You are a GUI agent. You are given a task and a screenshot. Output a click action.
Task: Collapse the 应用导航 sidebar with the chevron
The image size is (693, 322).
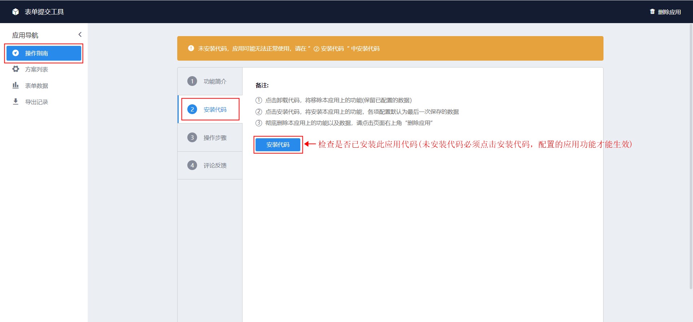[80, 35]
